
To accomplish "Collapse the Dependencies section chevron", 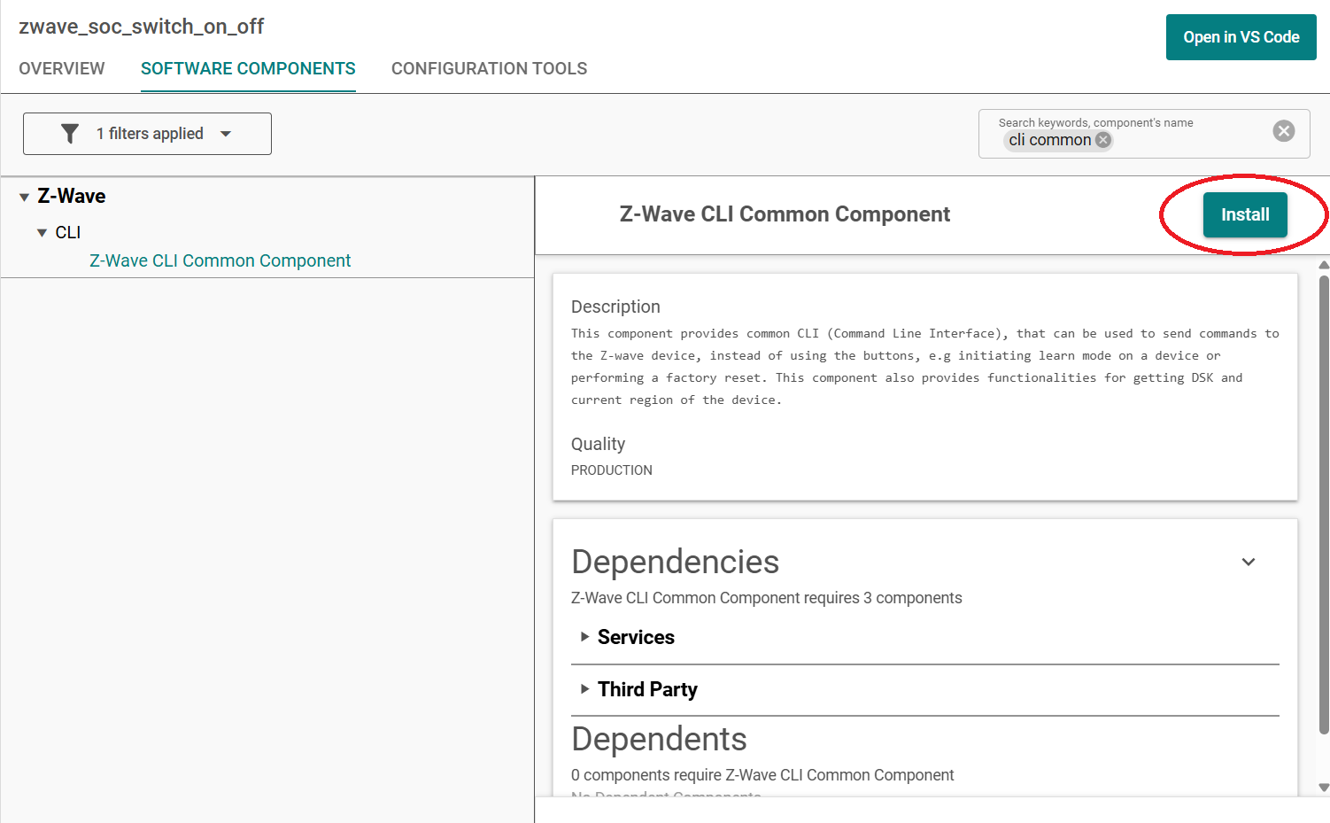I will click(1249, 562).
